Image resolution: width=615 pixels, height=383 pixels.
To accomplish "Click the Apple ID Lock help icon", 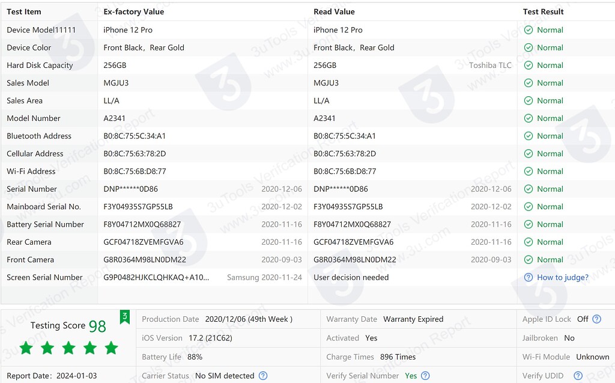I will 596,319.
